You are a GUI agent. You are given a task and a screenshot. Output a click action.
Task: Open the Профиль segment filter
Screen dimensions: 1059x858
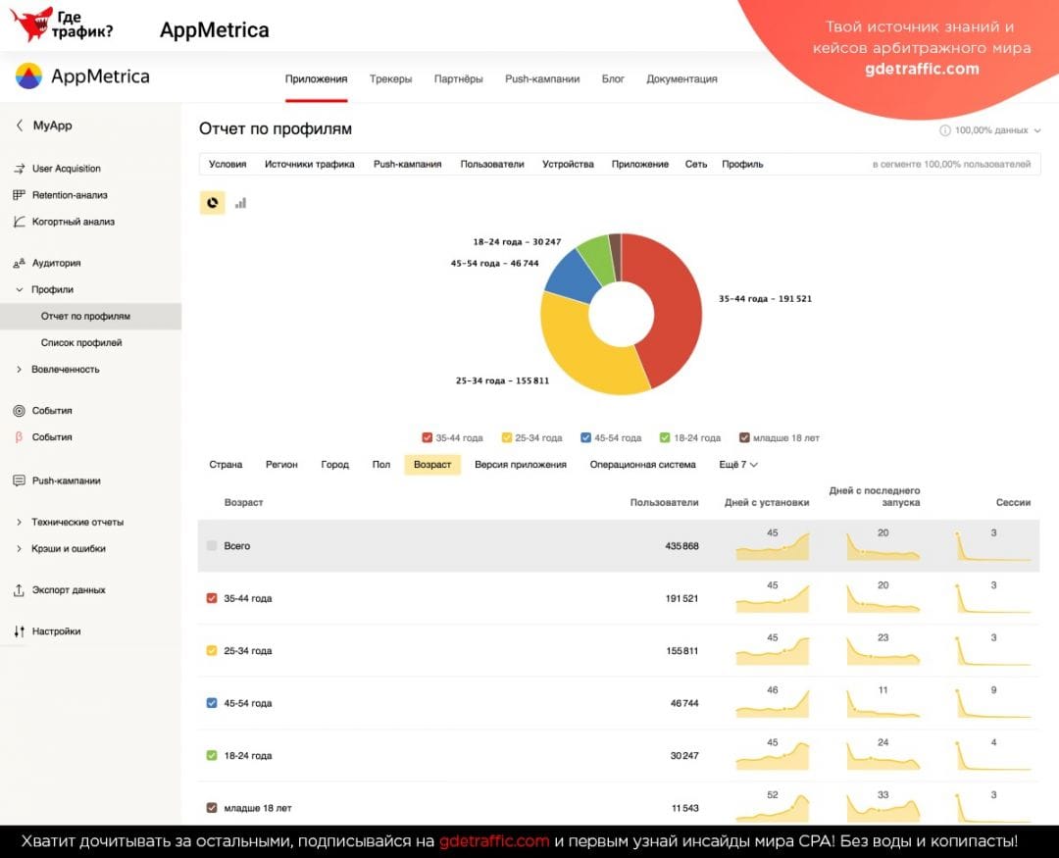pos(742,164)
